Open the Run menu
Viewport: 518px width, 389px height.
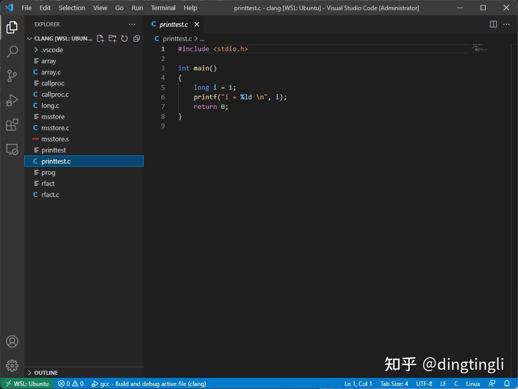(x=138, y=8)
